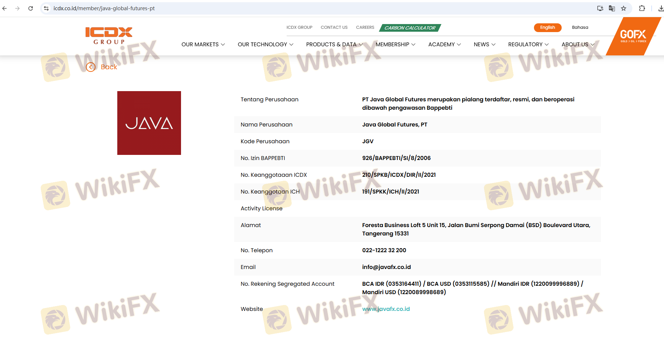Image resolution: width=664 pixels, height=359 pixels.
Task: Open the Academy menu
Action: click(444, 44)
